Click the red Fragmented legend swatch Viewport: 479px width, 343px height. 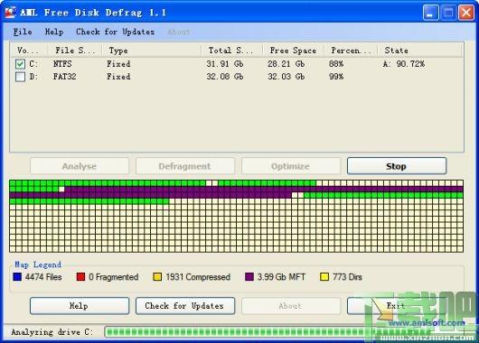coord(80,277)
